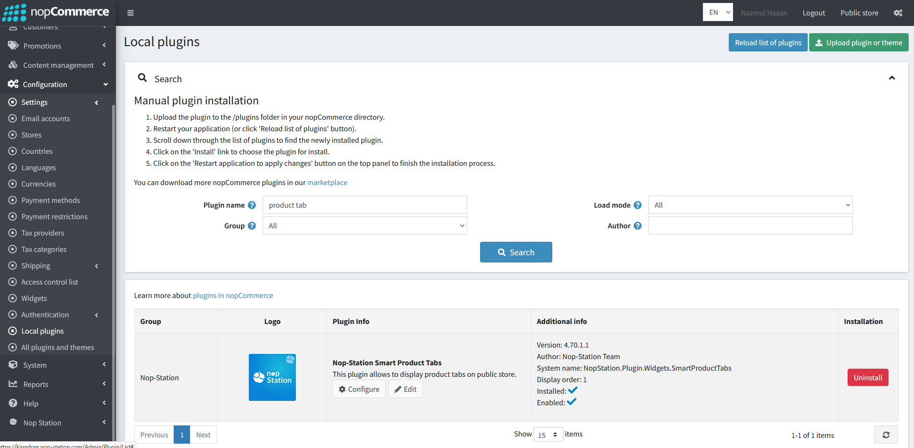Click the Group help icon

pyautogui.click(x=252, y=226)
